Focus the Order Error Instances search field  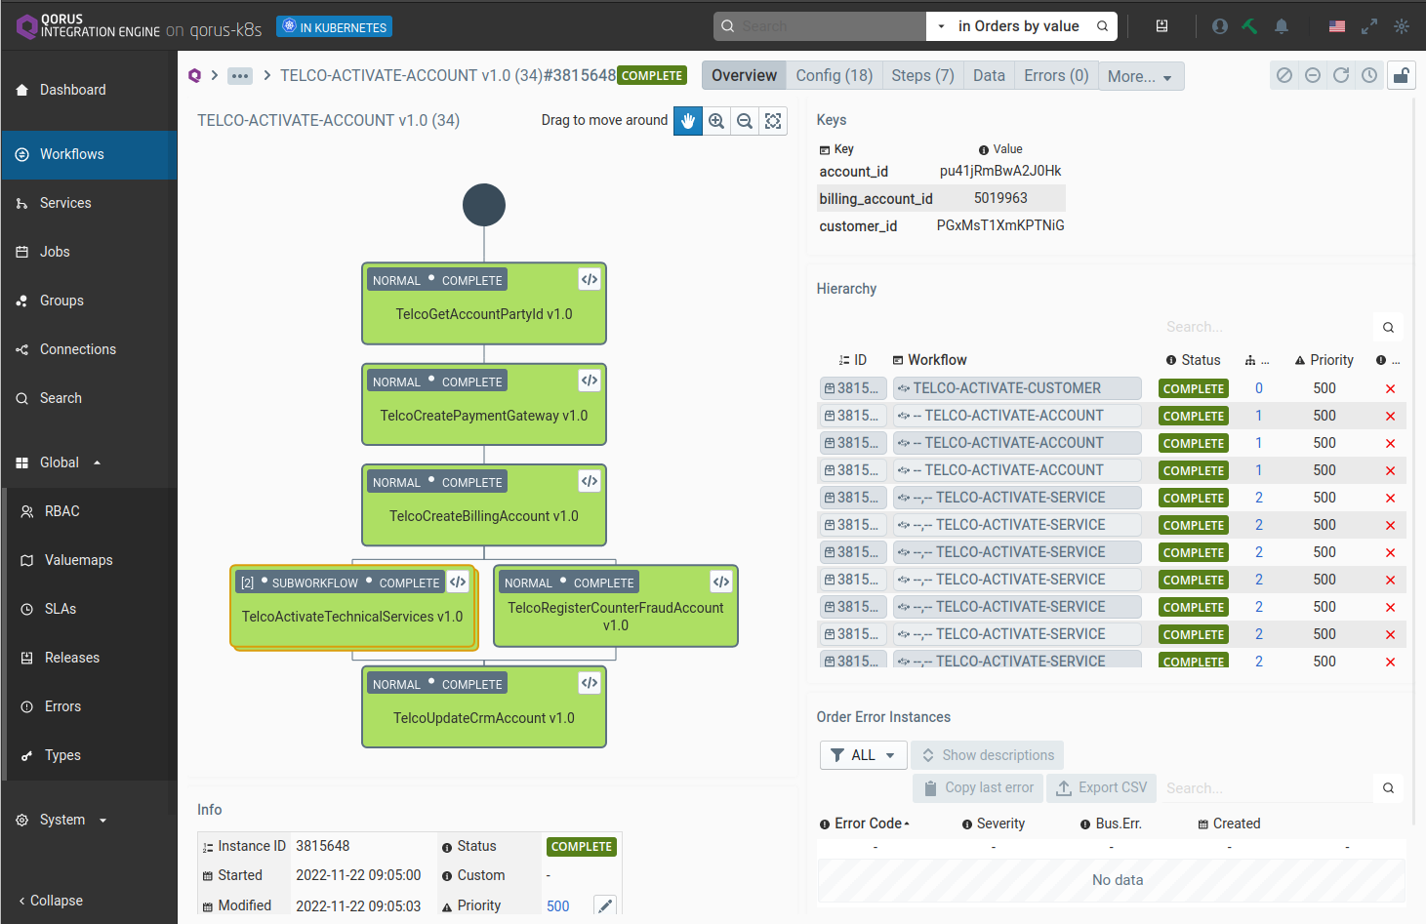(x=1267, y=787)
